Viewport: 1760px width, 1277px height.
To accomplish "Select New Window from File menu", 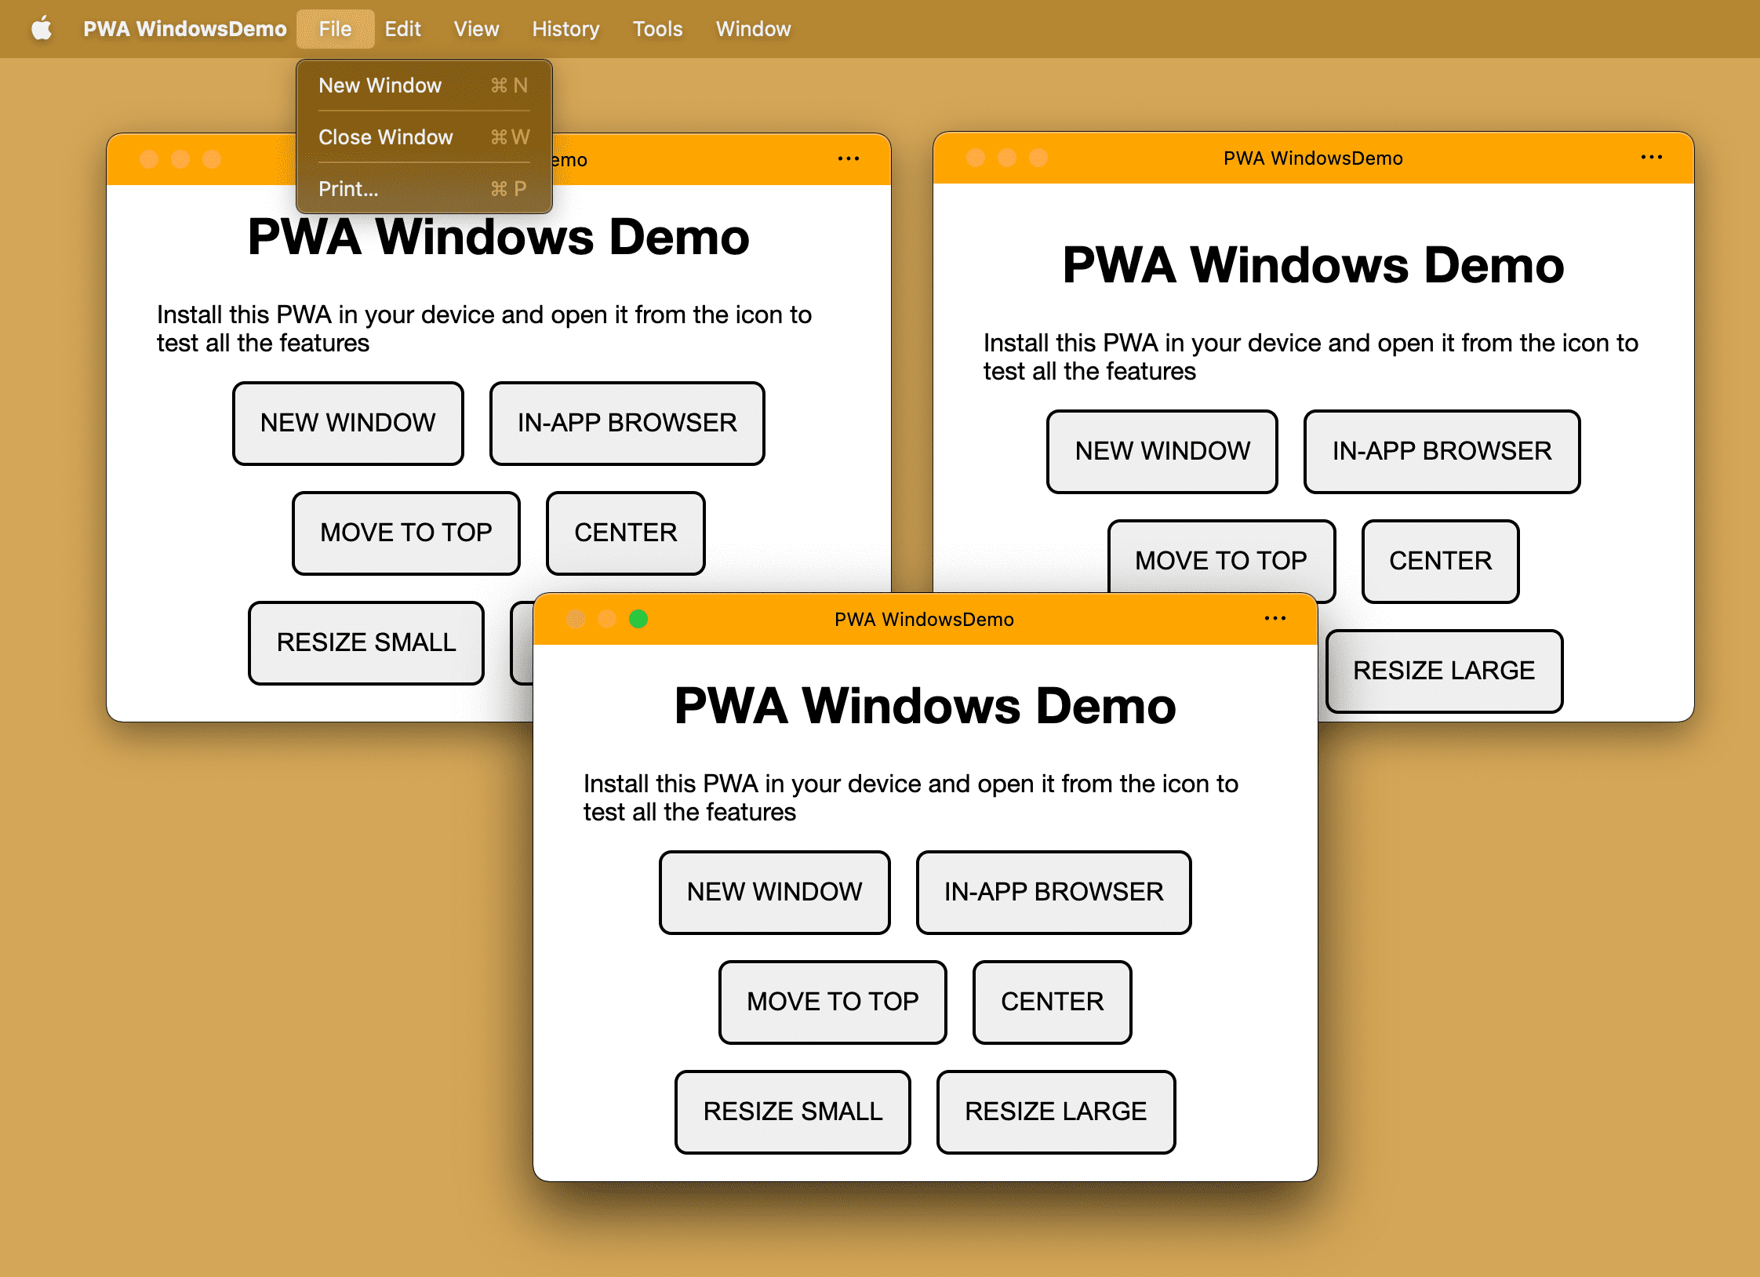I will coord(383,83).
